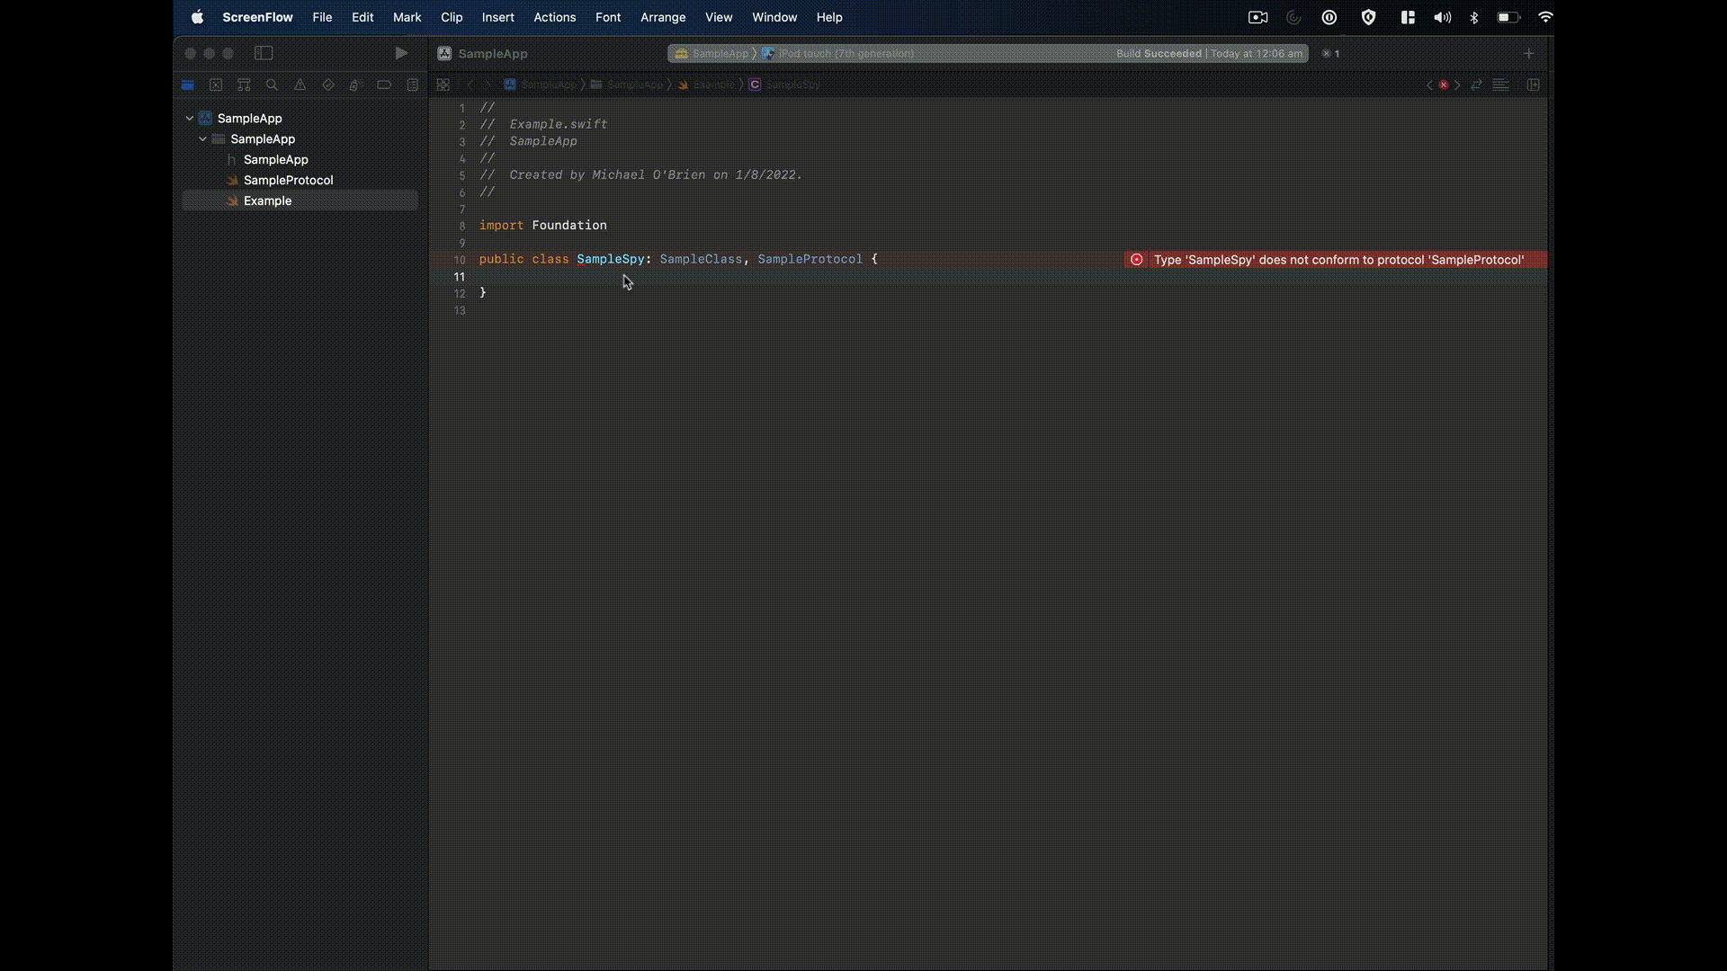The height and width of the screenshot is (971, 1727).
Task: Go back in editor history
Action: click(470, 85)
